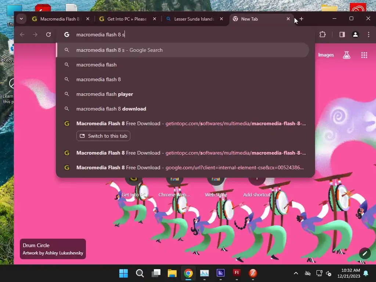The width and height of the screenshot is (376, 282).
Task: Reload the current page
Action: pos(48,35)
